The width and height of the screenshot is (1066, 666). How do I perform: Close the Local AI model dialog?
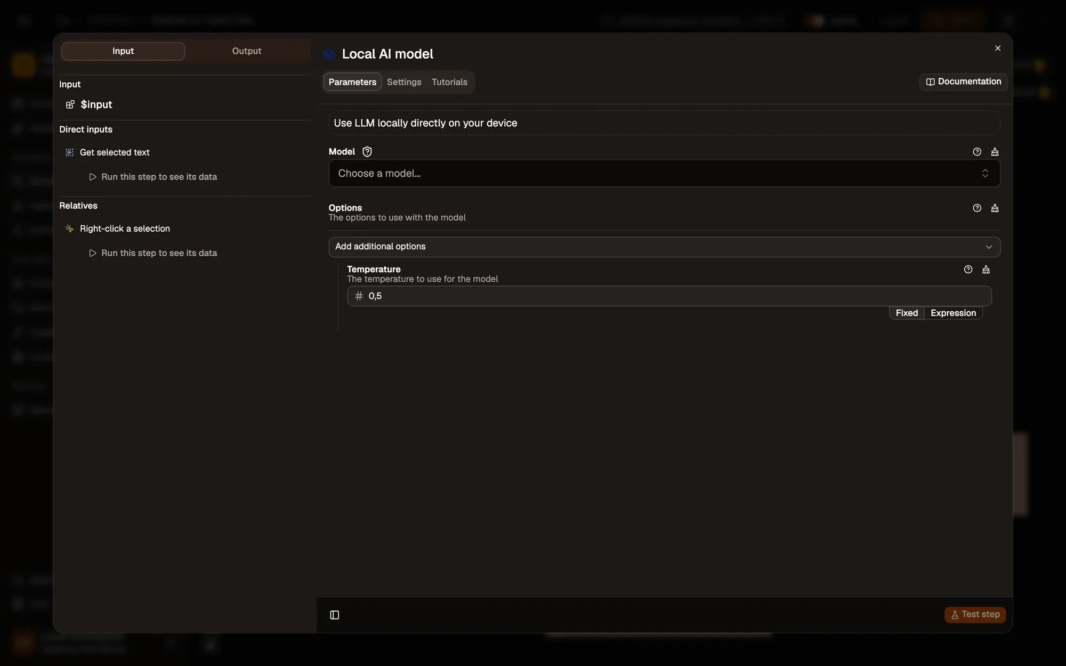click(x=998, y=48)
